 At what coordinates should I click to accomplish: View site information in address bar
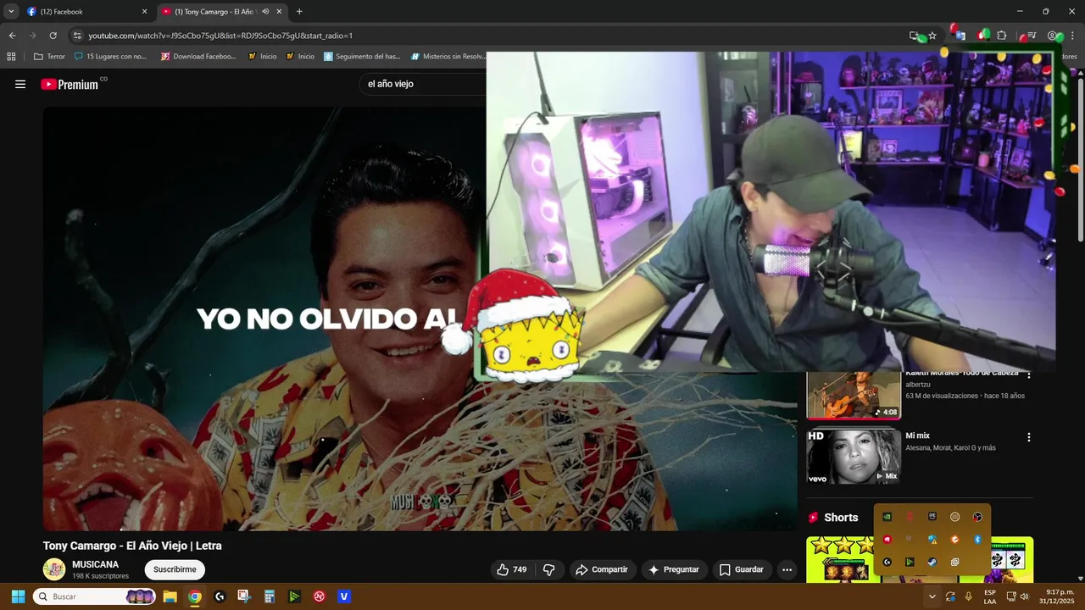[77, 36]
